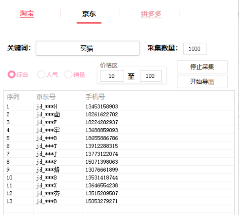Viewport: 239px width, 215px height.
Task: Select sequence number 13 cell
Action: coord(9,201)
